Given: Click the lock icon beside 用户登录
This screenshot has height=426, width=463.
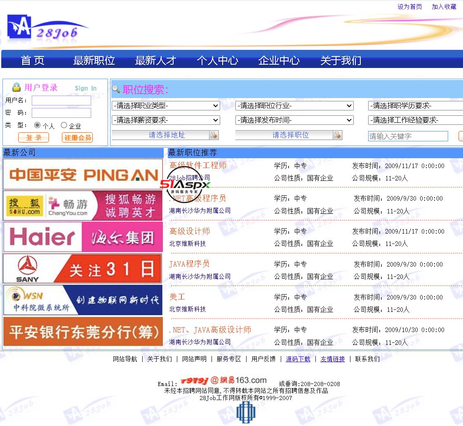Looking at the screenshot, I should [x=16, y=87].
